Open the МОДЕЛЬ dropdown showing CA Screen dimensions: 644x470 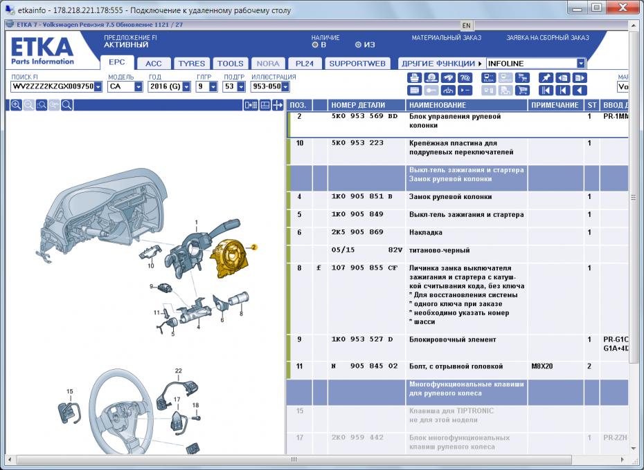coord(138,86)
